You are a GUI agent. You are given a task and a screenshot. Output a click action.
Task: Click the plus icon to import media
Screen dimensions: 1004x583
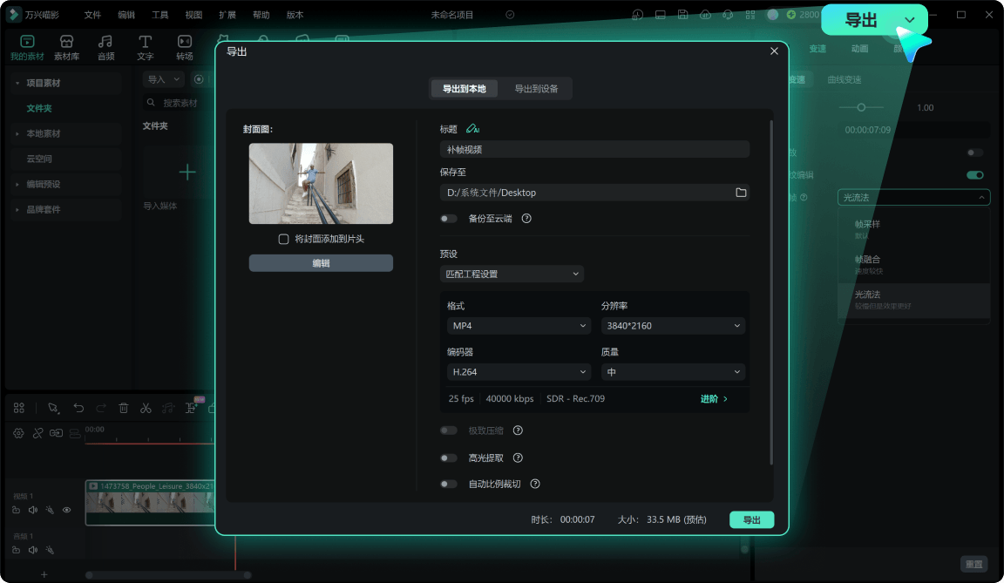pyautogui.click(x=187, y=173)
